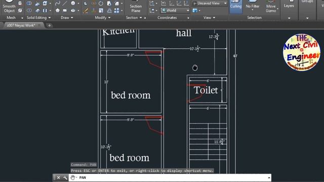Close the z007 Neyaz Work tab
The width and height of the screenshot is (324, 182).
pyautogui.click(x=39, y=25)
